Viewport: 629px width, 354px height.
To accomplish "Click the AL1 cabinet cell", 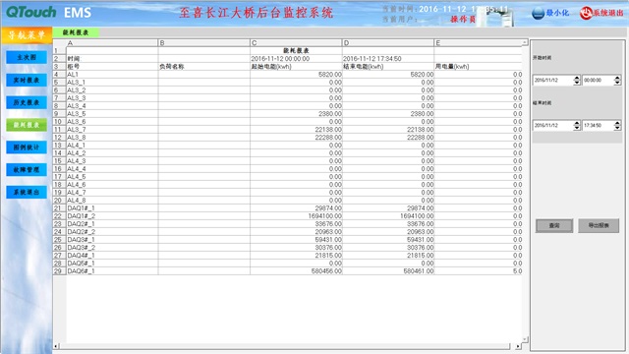I will (112, 75).
